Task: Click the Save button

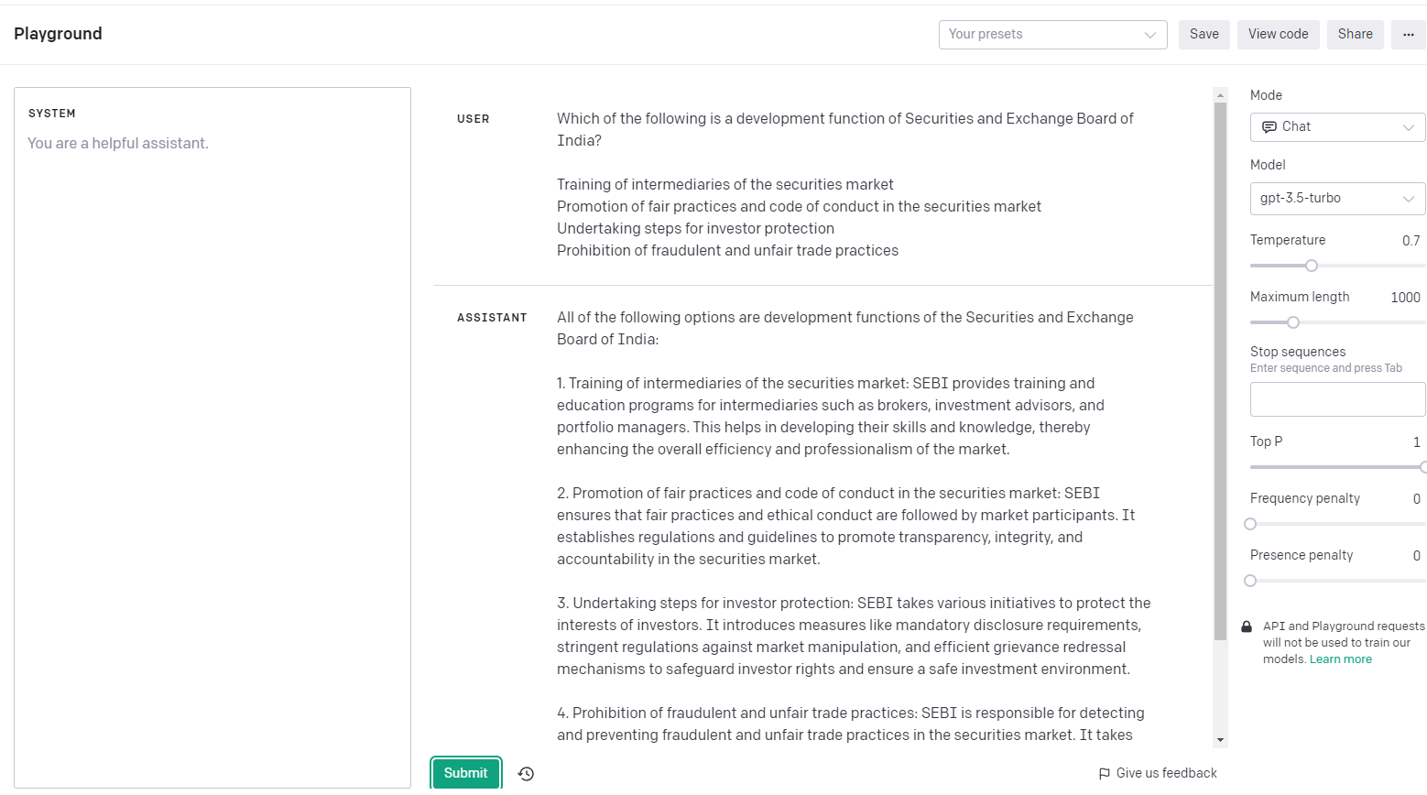Action: pyautogui.click(x=1204, y=35)
